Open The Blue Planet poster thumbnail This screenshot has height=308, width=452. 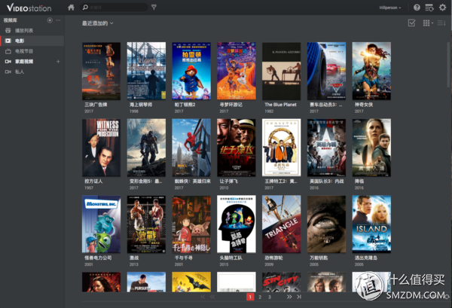tap(282, 71)
